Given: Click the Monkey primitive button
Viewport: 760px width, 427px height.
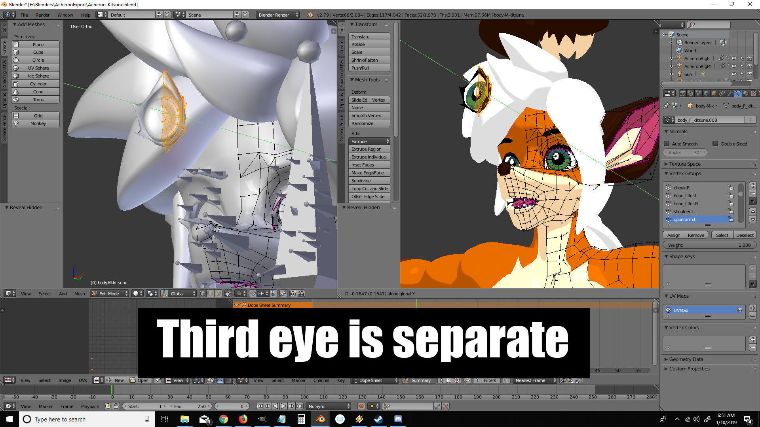Looking at the screenshot, I should coord(36,123).
